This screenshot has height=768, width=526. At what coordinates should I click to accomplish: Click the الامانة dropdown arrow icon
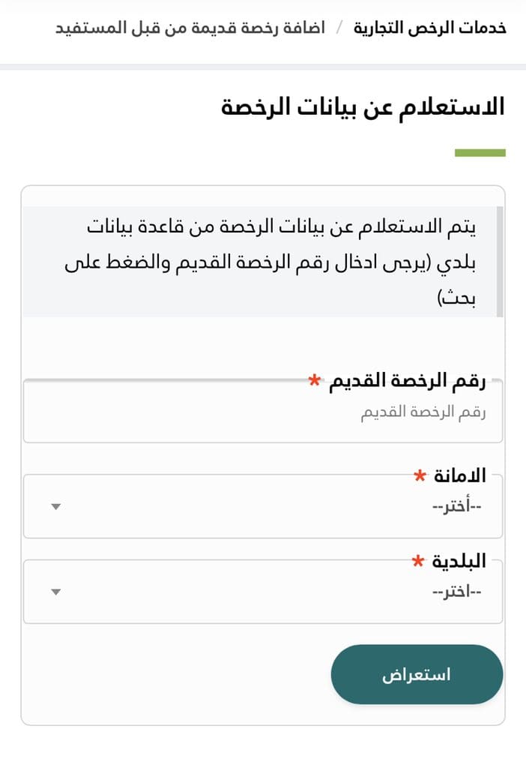tap(55, 506)
